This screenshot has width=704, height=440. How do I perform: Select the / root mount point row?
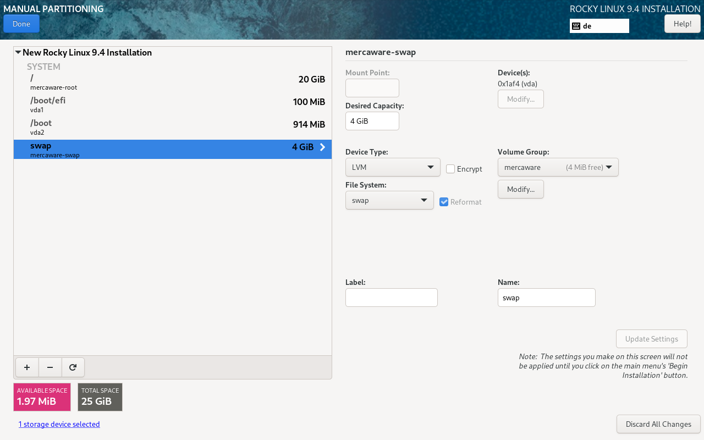point(173,81)
